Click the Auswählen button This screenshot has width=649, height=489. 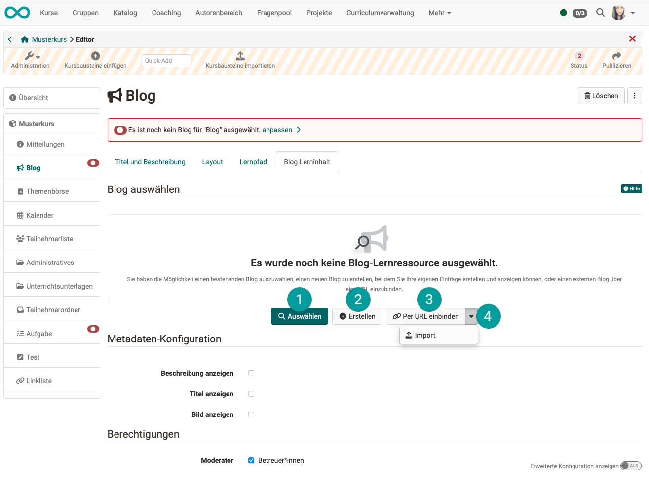point(300,316)
